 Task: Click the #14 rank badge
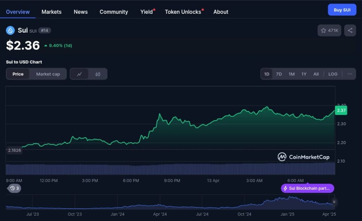point(45,30)
